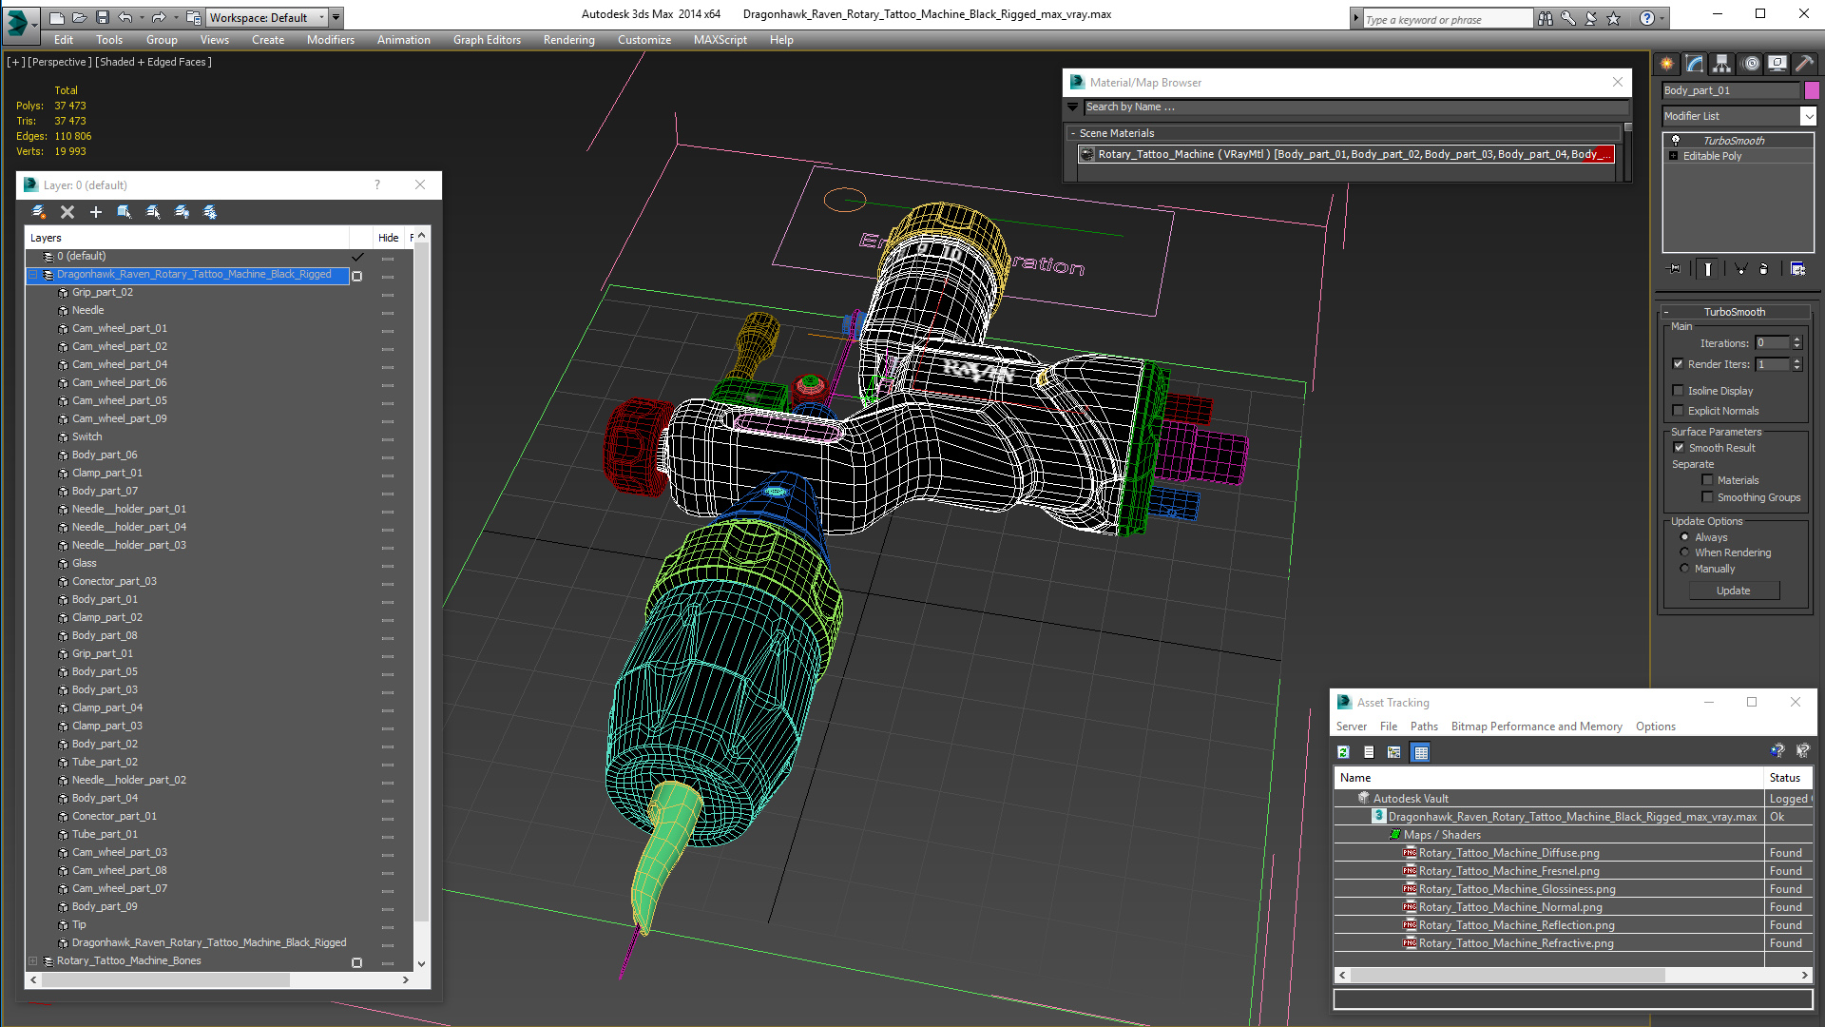Open Paths menu in Asset Tracking
This screenshot has height=1027, width=1825.
point(1424,727)
